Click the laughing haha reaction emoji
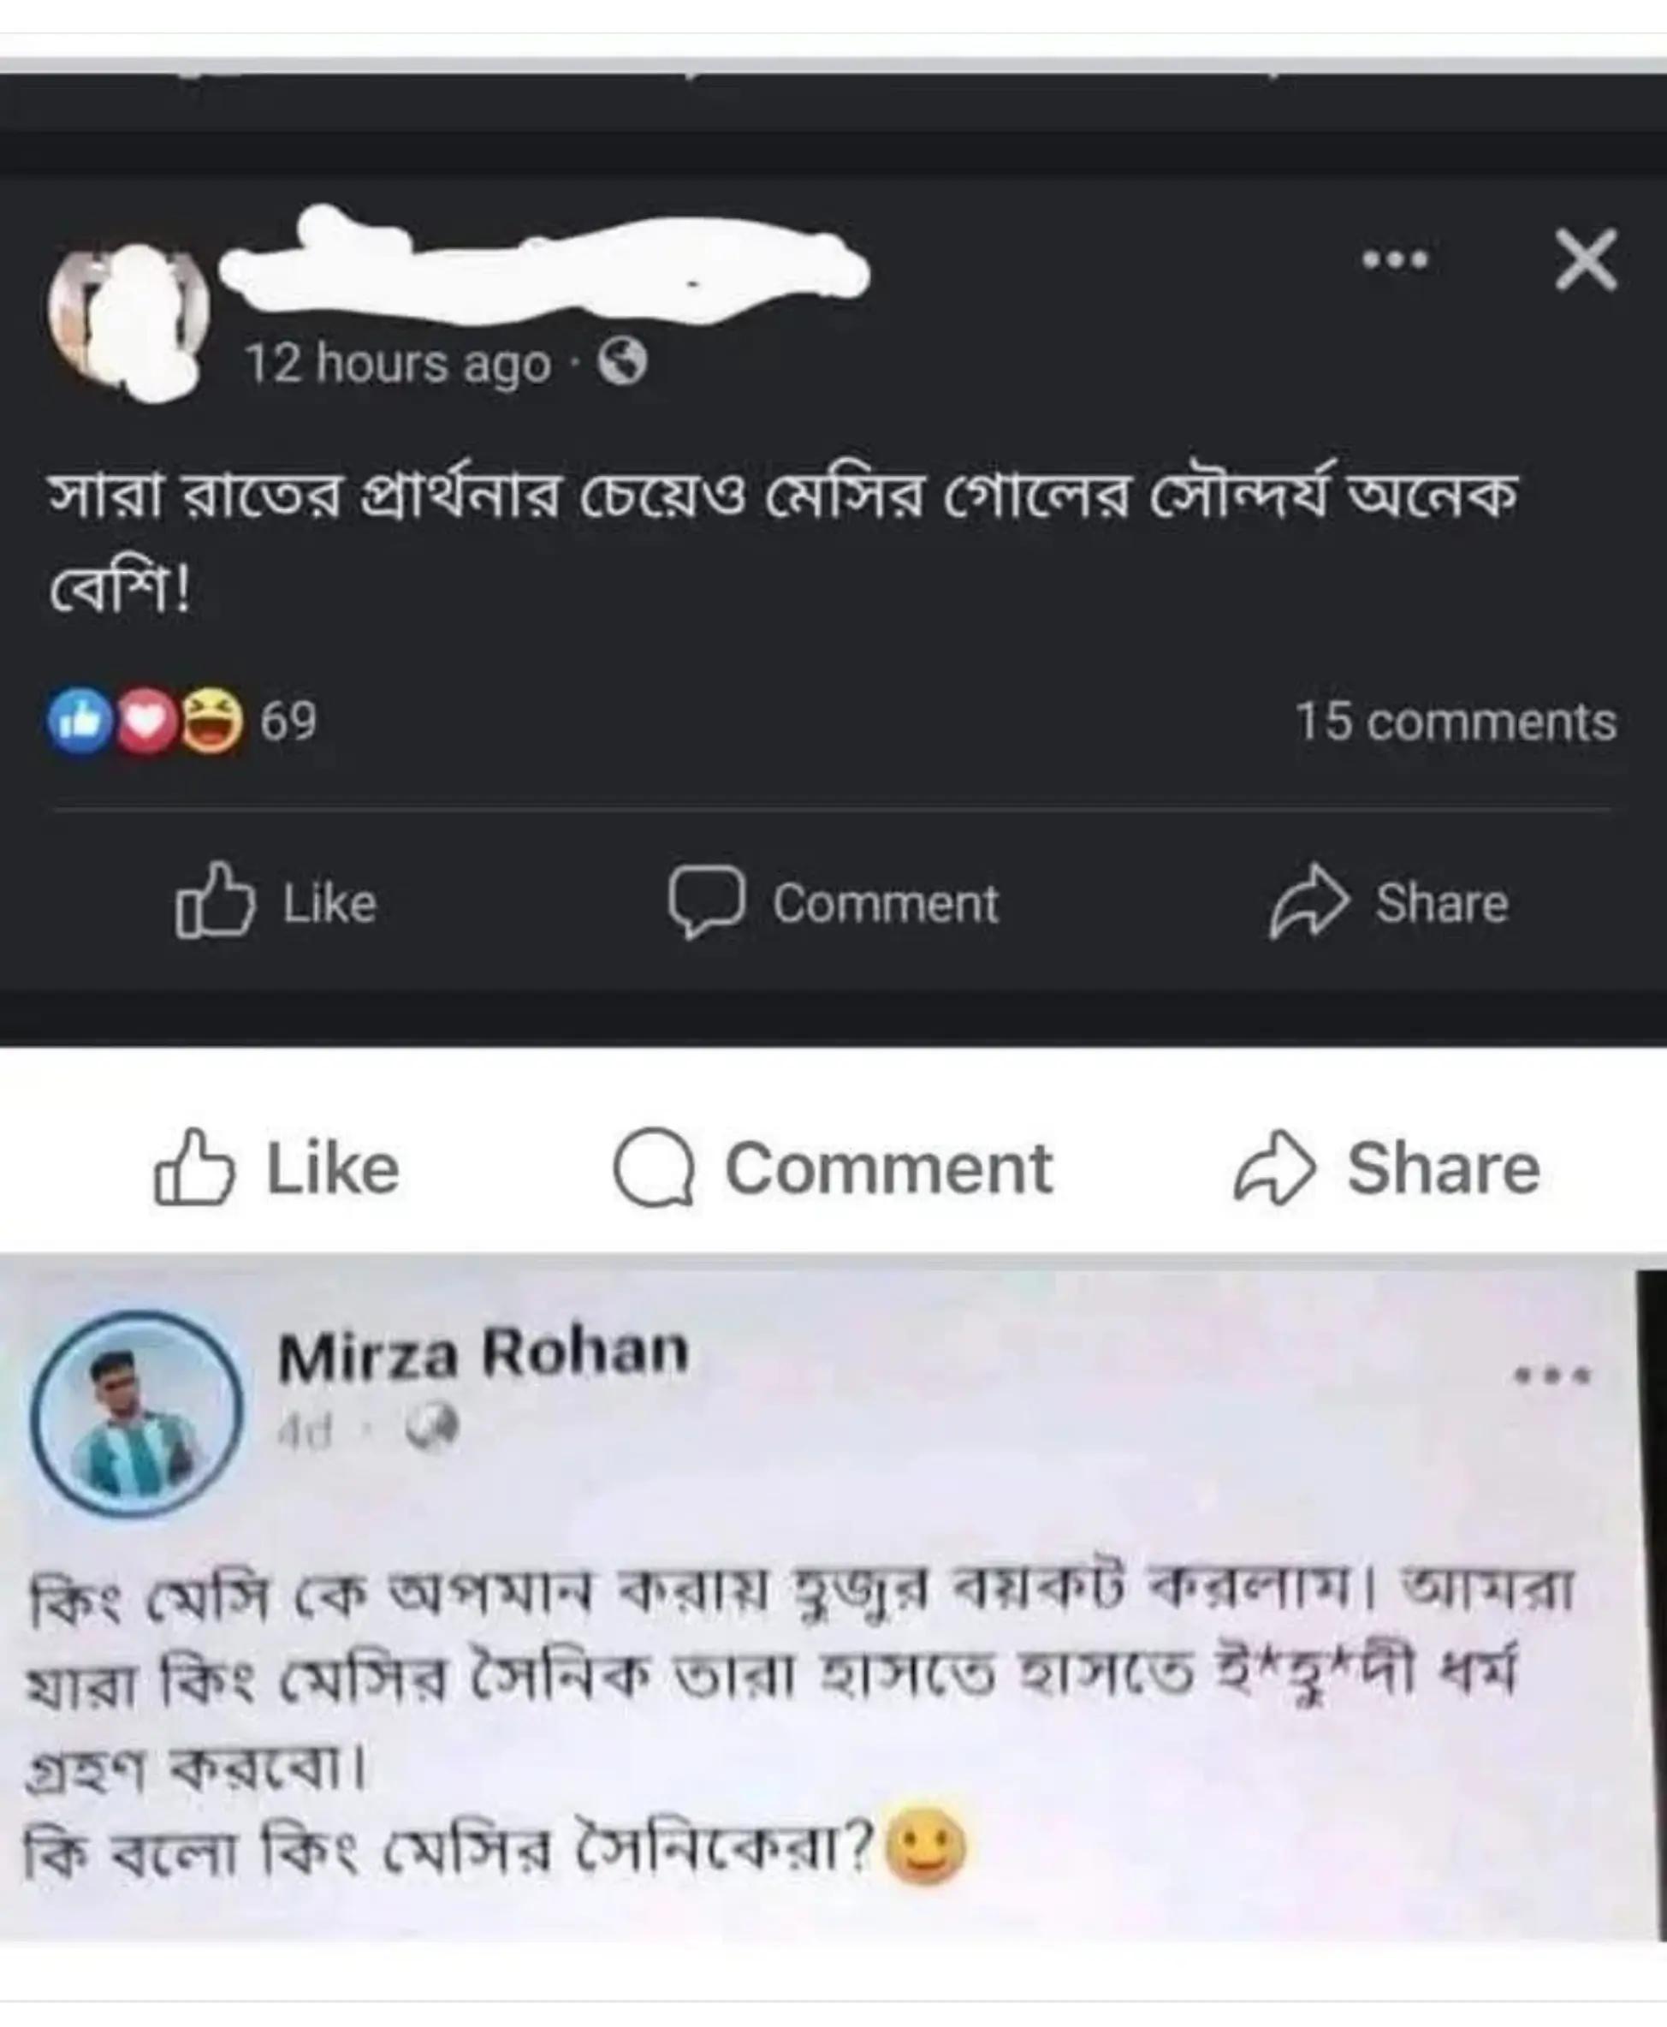 tap(211, 721)
